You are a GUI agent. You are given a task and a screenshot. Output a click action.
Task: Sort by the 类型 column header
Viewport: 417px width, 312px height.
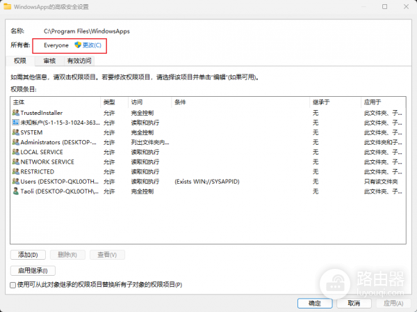115,102
